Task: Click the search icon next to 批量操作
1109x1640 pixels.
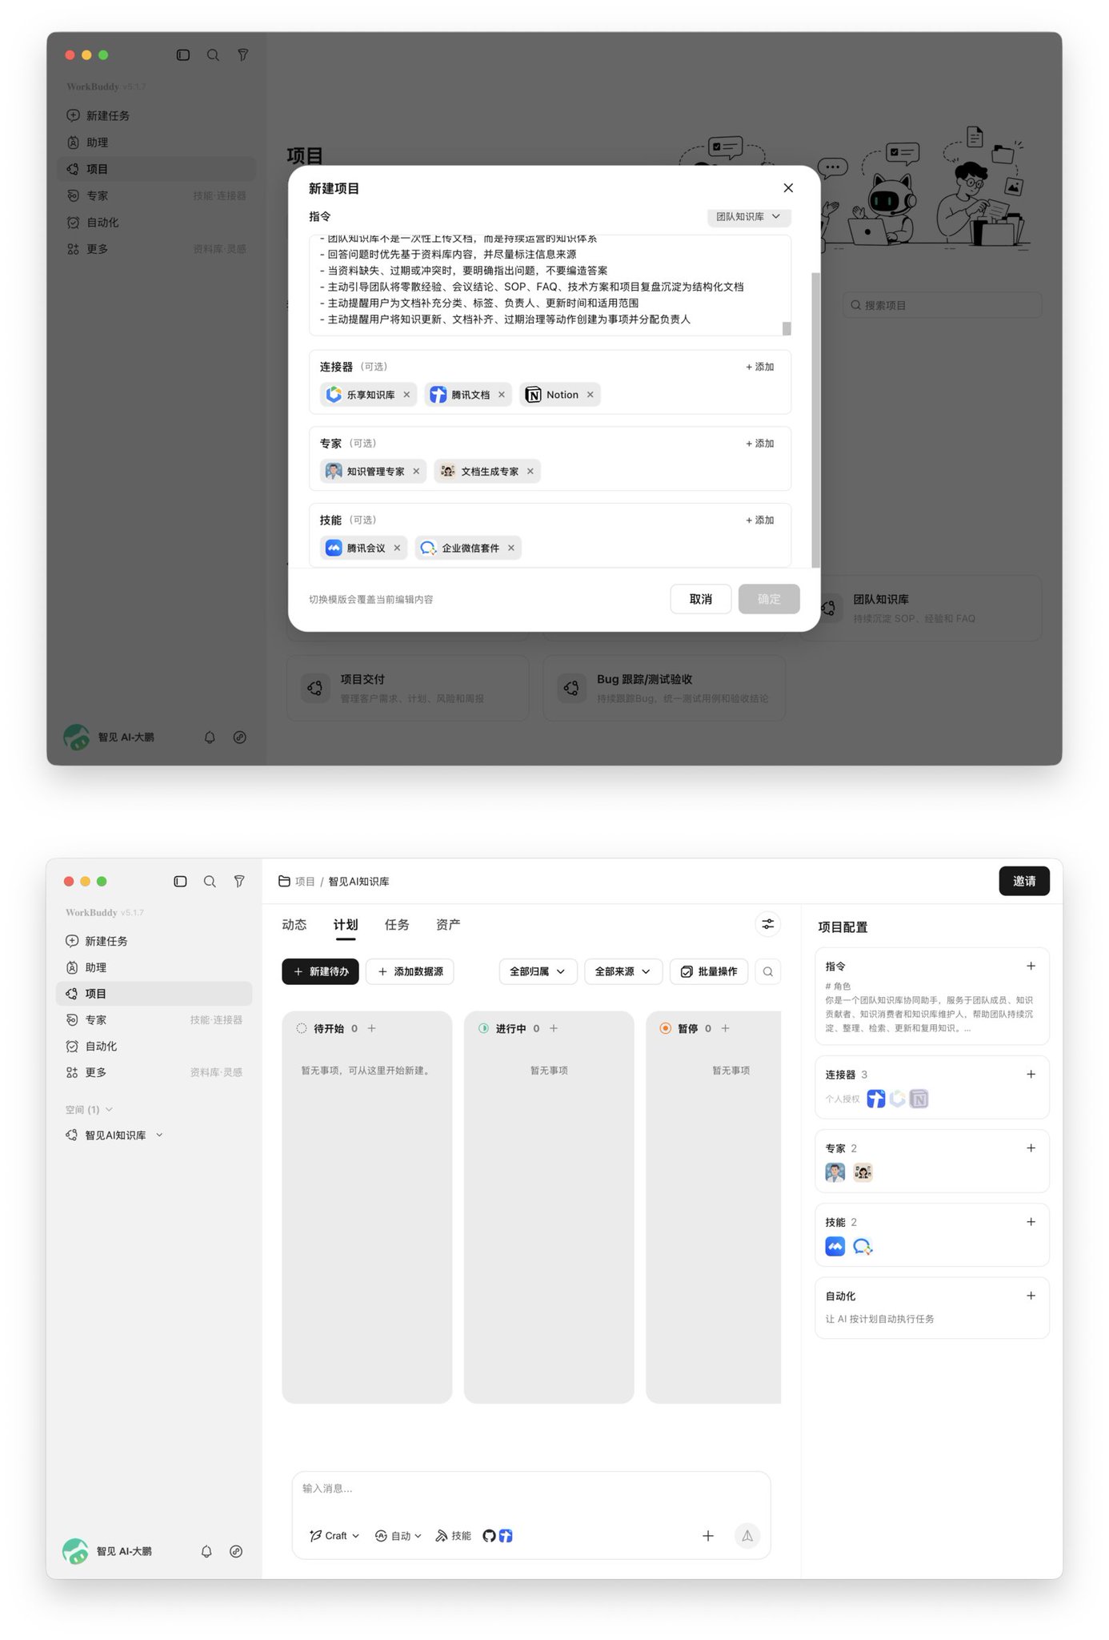Action: [x=767, y=971]
